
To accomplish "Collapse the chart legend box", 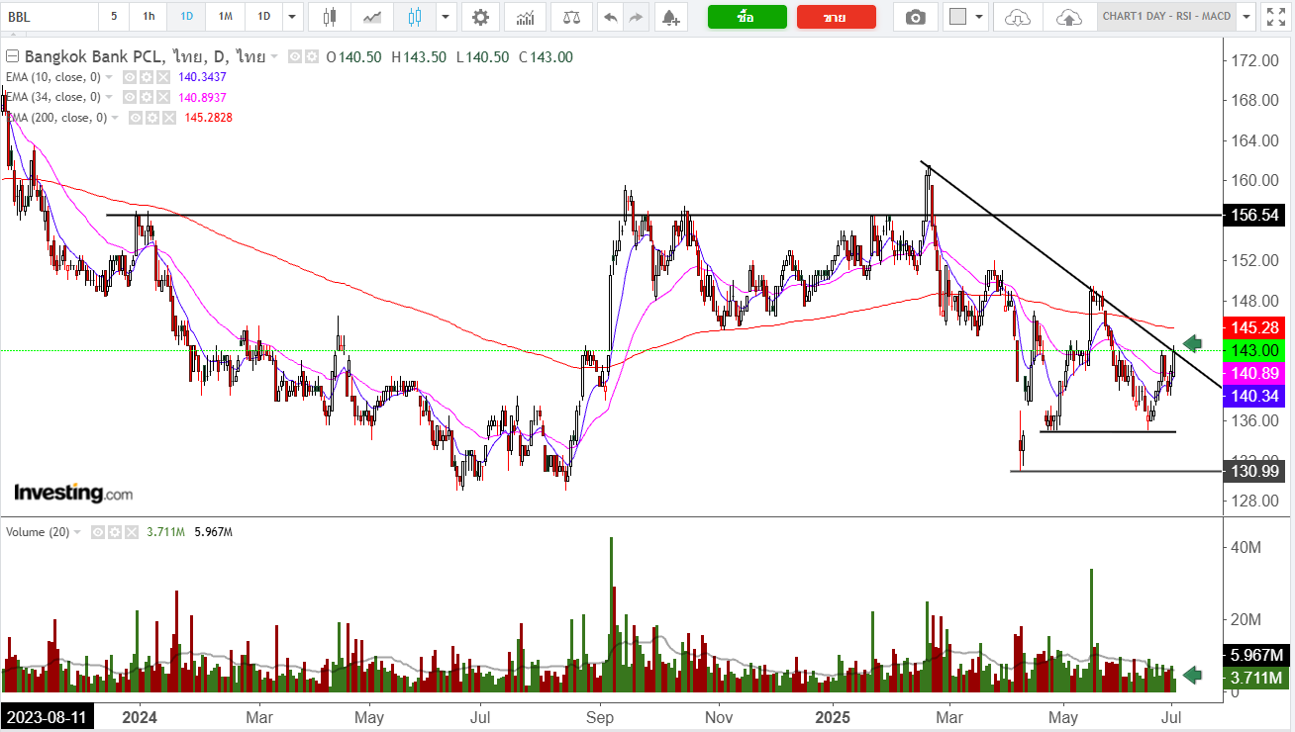I will 12,57.
